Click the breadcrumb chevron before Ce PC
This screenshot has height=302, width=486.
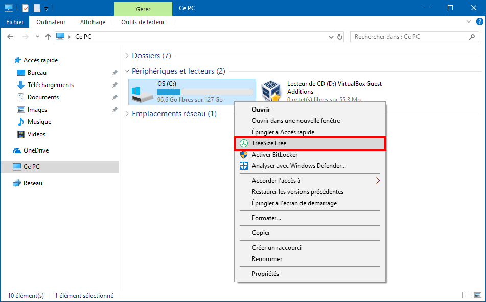[x=69, y=37]
